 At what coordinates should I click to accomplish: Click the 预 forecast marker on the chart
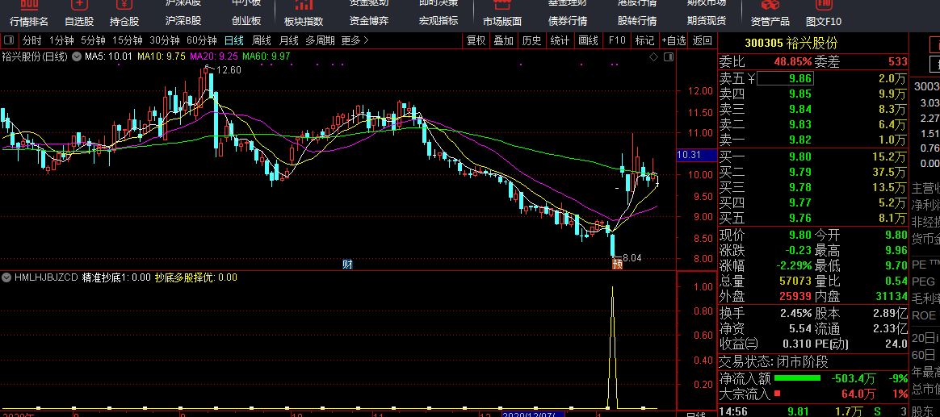[x=618, y=265]
